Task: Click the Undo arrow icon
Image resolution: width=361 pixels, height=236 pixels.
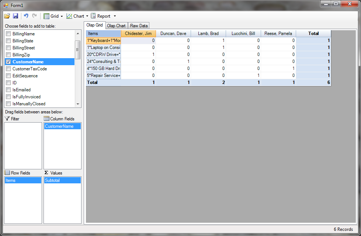Action: coord(26,16)
